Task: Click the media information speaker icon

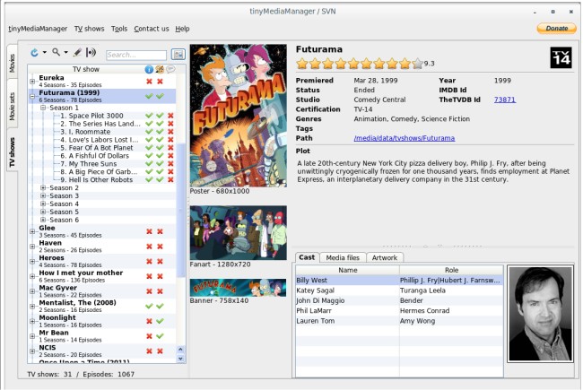Action: (91, 53)
